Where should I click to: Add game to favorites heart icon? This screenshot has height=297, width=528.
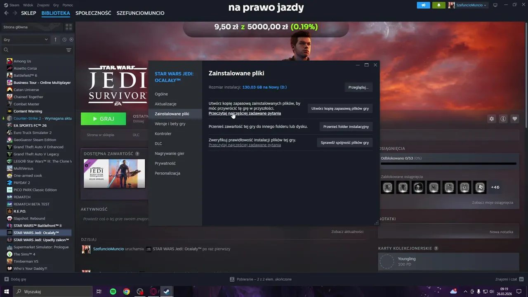(515, 119)
